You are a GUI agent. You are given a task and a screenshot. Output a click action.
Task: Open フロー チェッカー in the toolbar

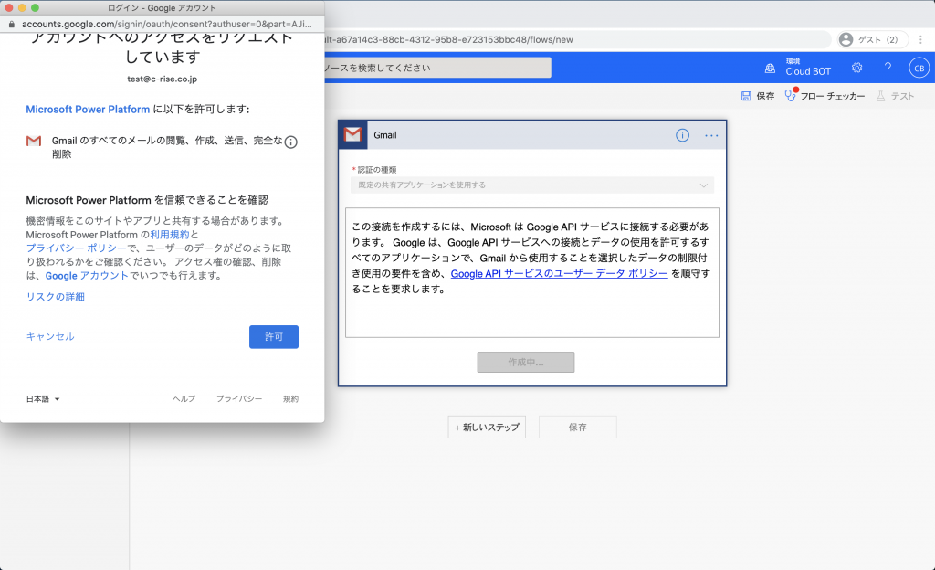pos(832,96)
